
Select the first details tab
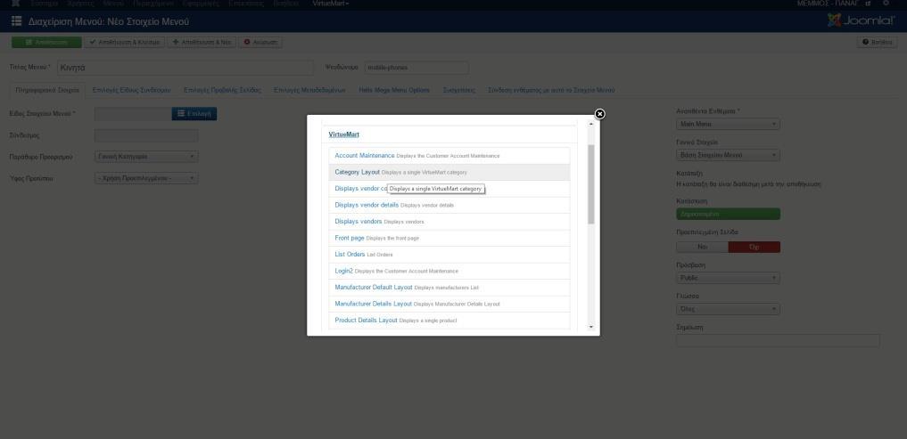pyautogui.click(x=47, y=90)
